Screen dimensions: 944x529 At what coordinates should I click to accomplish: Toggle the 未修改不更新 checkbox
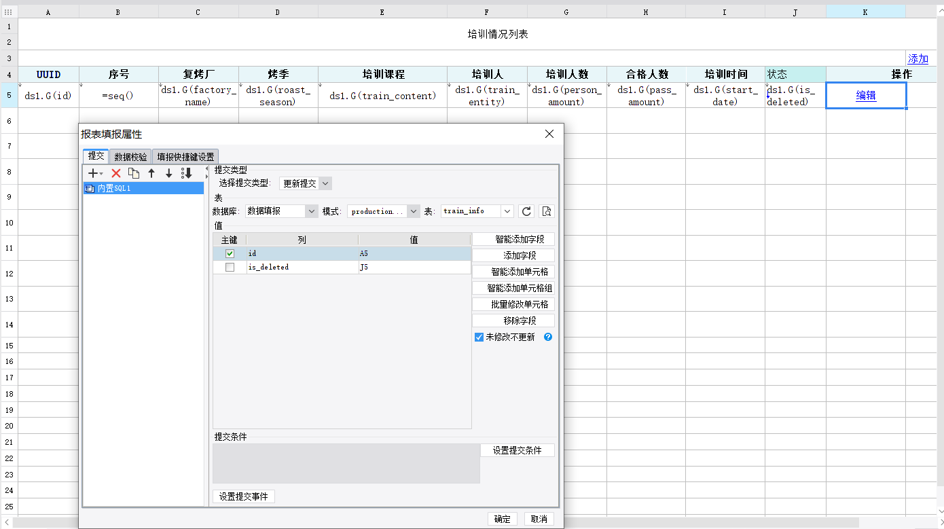(x=479, y=337)
